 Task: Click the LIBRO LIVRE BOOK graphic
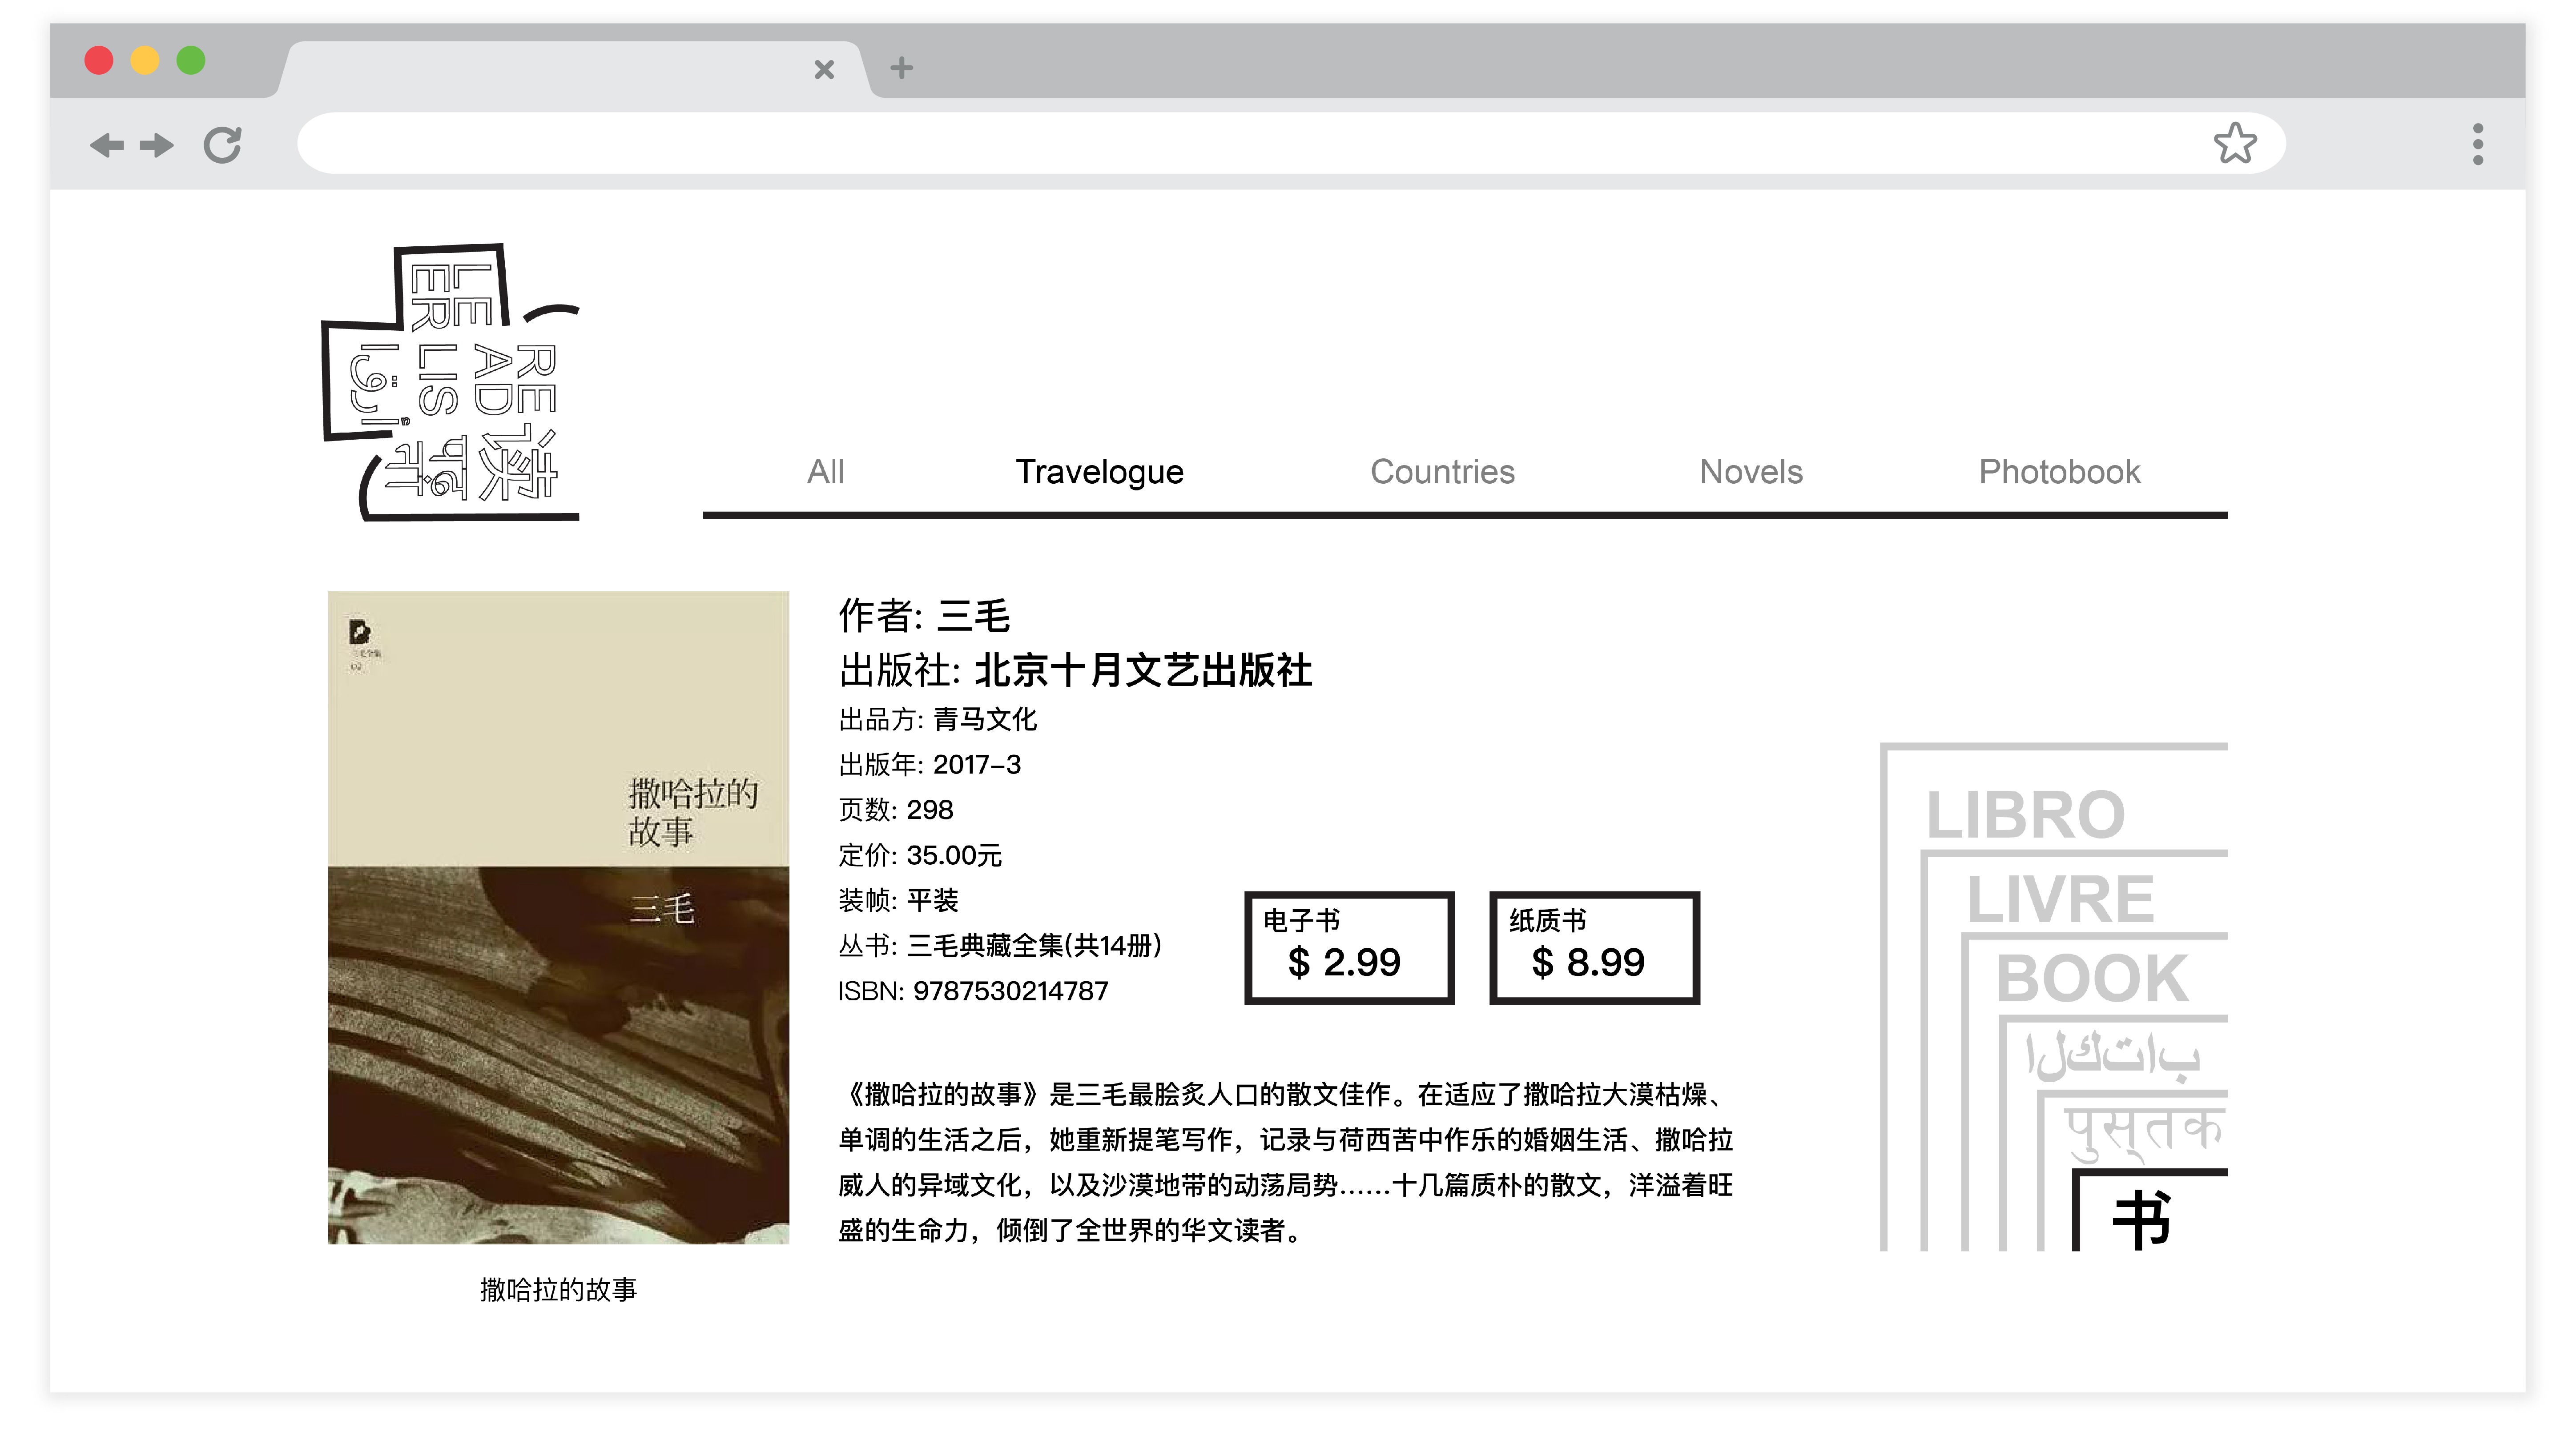[2053, 996]
